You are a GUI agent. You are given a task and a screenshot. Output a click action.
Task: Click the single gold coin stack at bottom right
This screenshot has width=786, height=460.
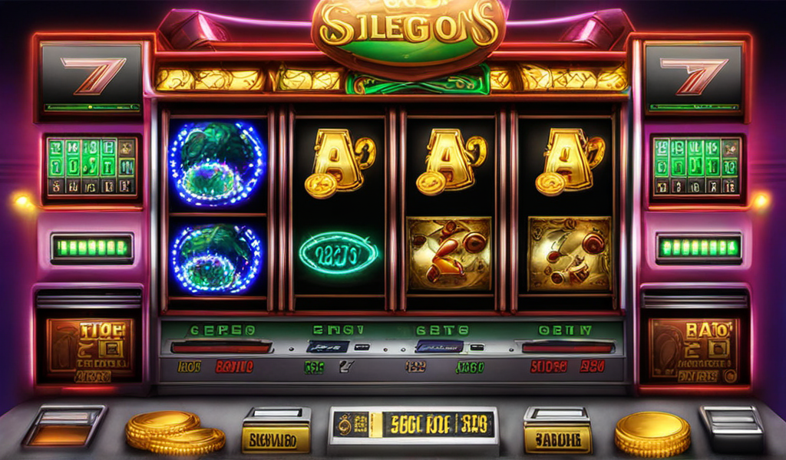(x=652, y=433)
